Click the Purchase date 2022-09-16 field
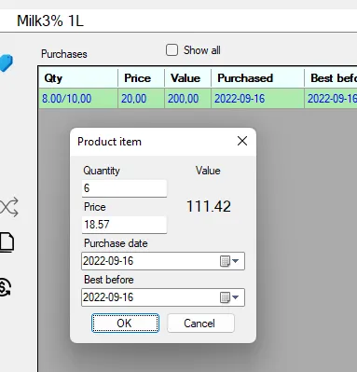 163,261
